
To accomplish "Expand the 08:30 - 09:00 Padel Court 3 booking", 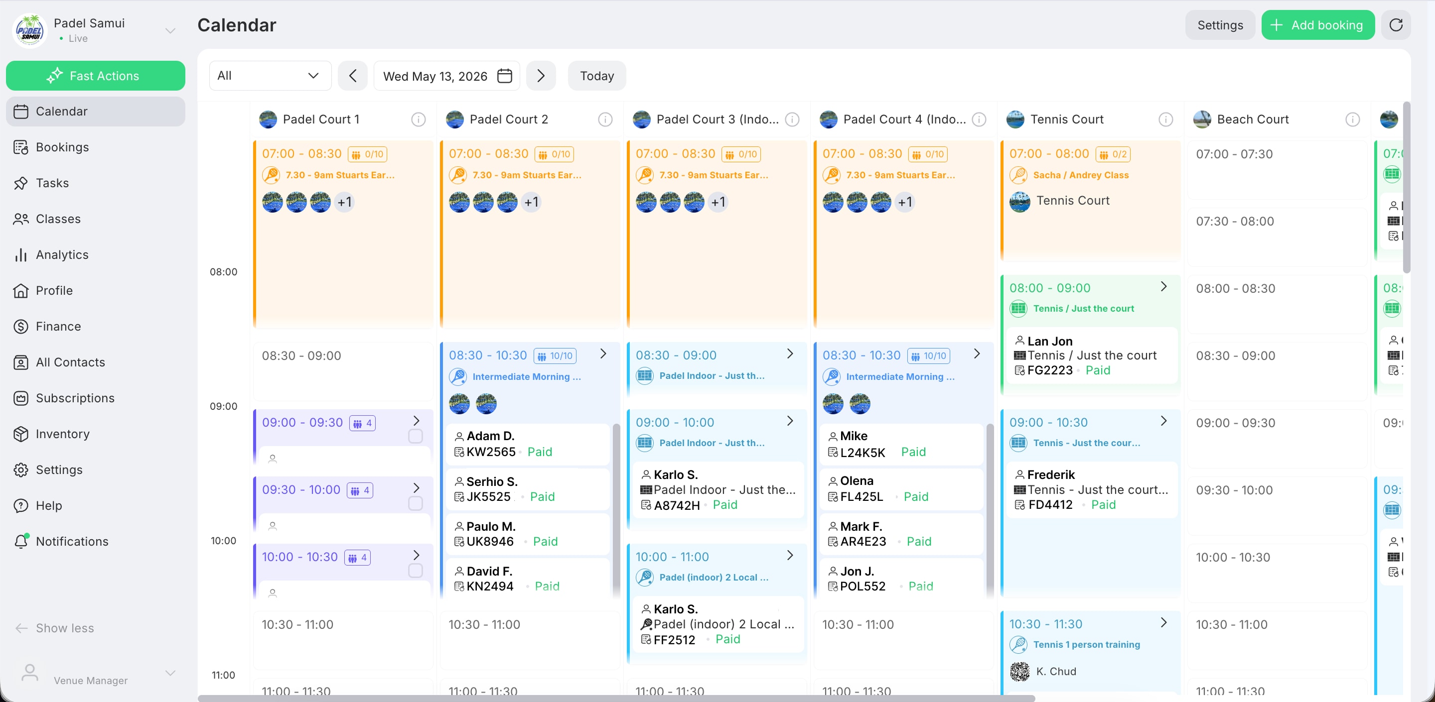I will 790,353.
